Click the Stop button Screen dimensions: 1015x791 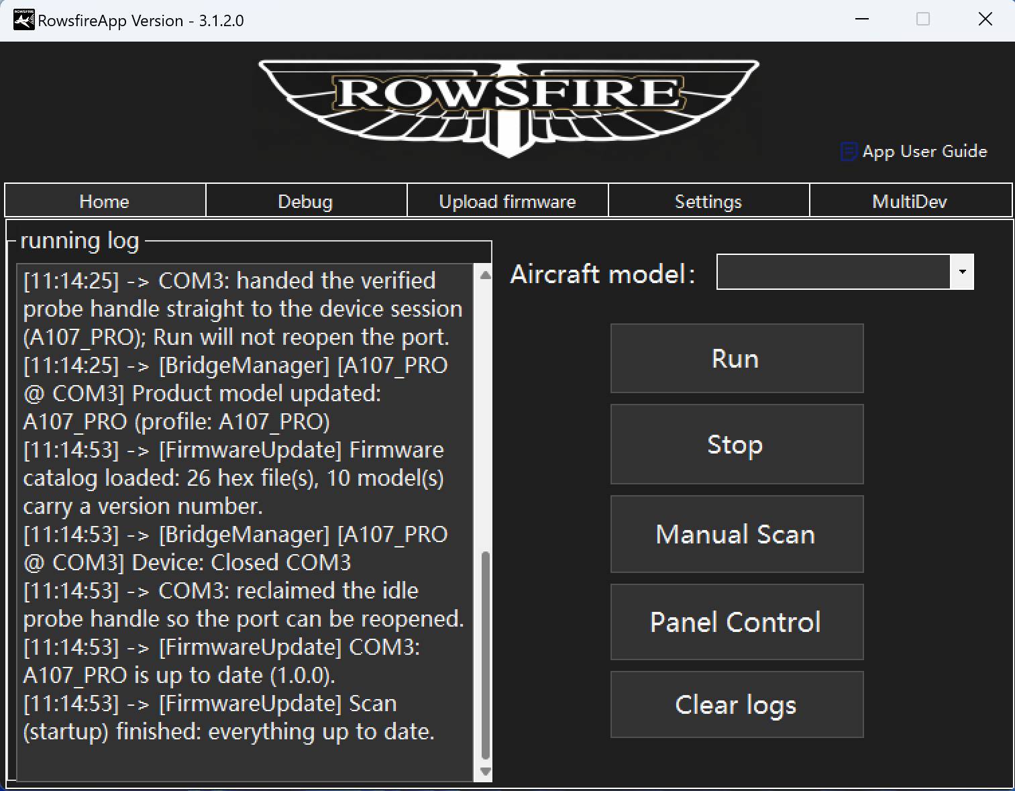click(737, 444)
